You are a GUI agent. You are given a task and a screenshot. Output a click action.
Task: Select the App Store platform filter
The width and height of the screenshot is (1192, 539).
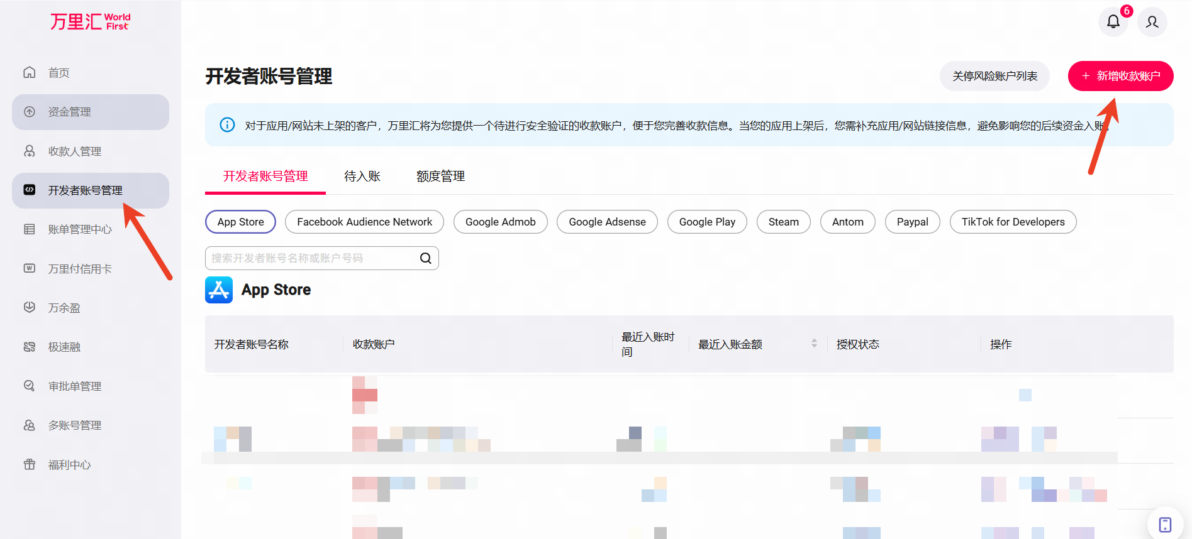(241, 222)
